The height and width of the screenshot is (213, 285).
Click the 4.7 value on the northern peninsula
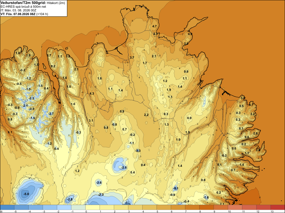click(x=154, y=26)
